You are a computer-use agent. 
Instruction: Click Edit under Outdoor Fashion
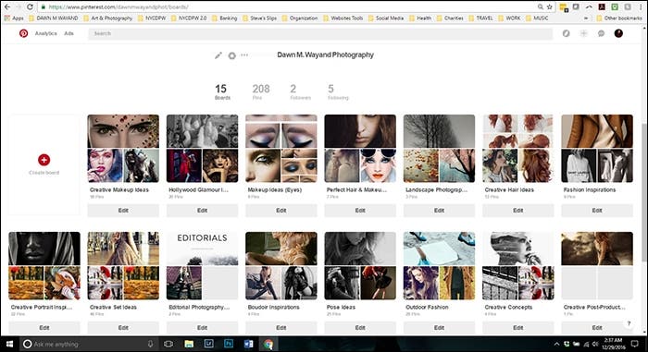click(439, 328)
